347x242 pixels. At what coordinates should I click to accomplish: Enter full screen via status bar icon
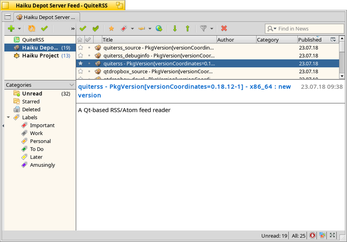coord(332,236)
